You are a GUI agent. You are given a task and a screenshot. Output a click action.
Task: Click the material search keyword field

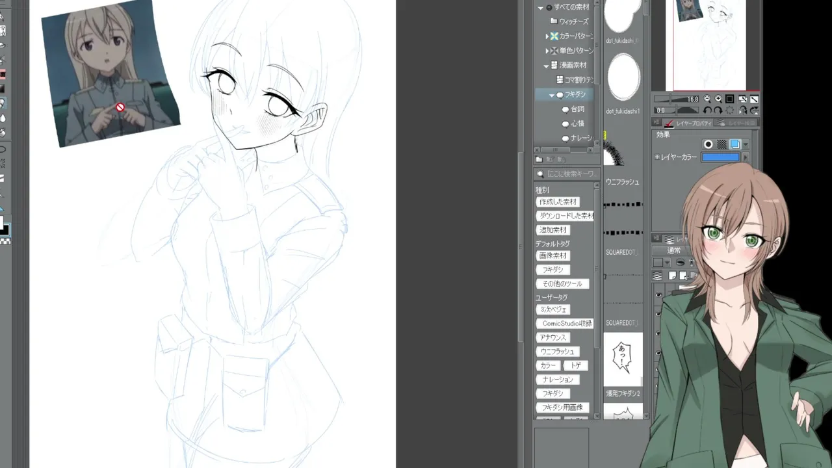pos(566,174)
